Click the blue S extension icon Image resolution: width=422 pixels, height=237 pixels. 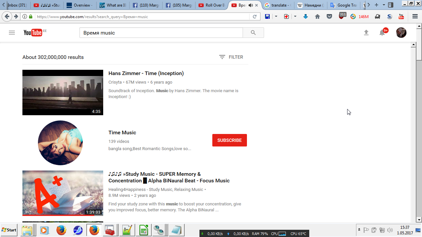point(389,16)
